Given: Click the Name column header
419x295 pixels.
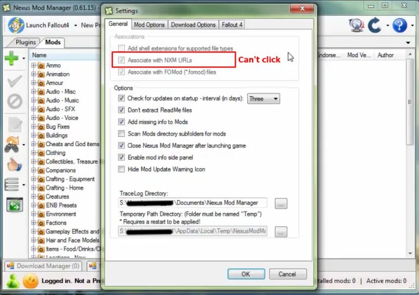Looking at the screenshot, I should click(64, 55).
